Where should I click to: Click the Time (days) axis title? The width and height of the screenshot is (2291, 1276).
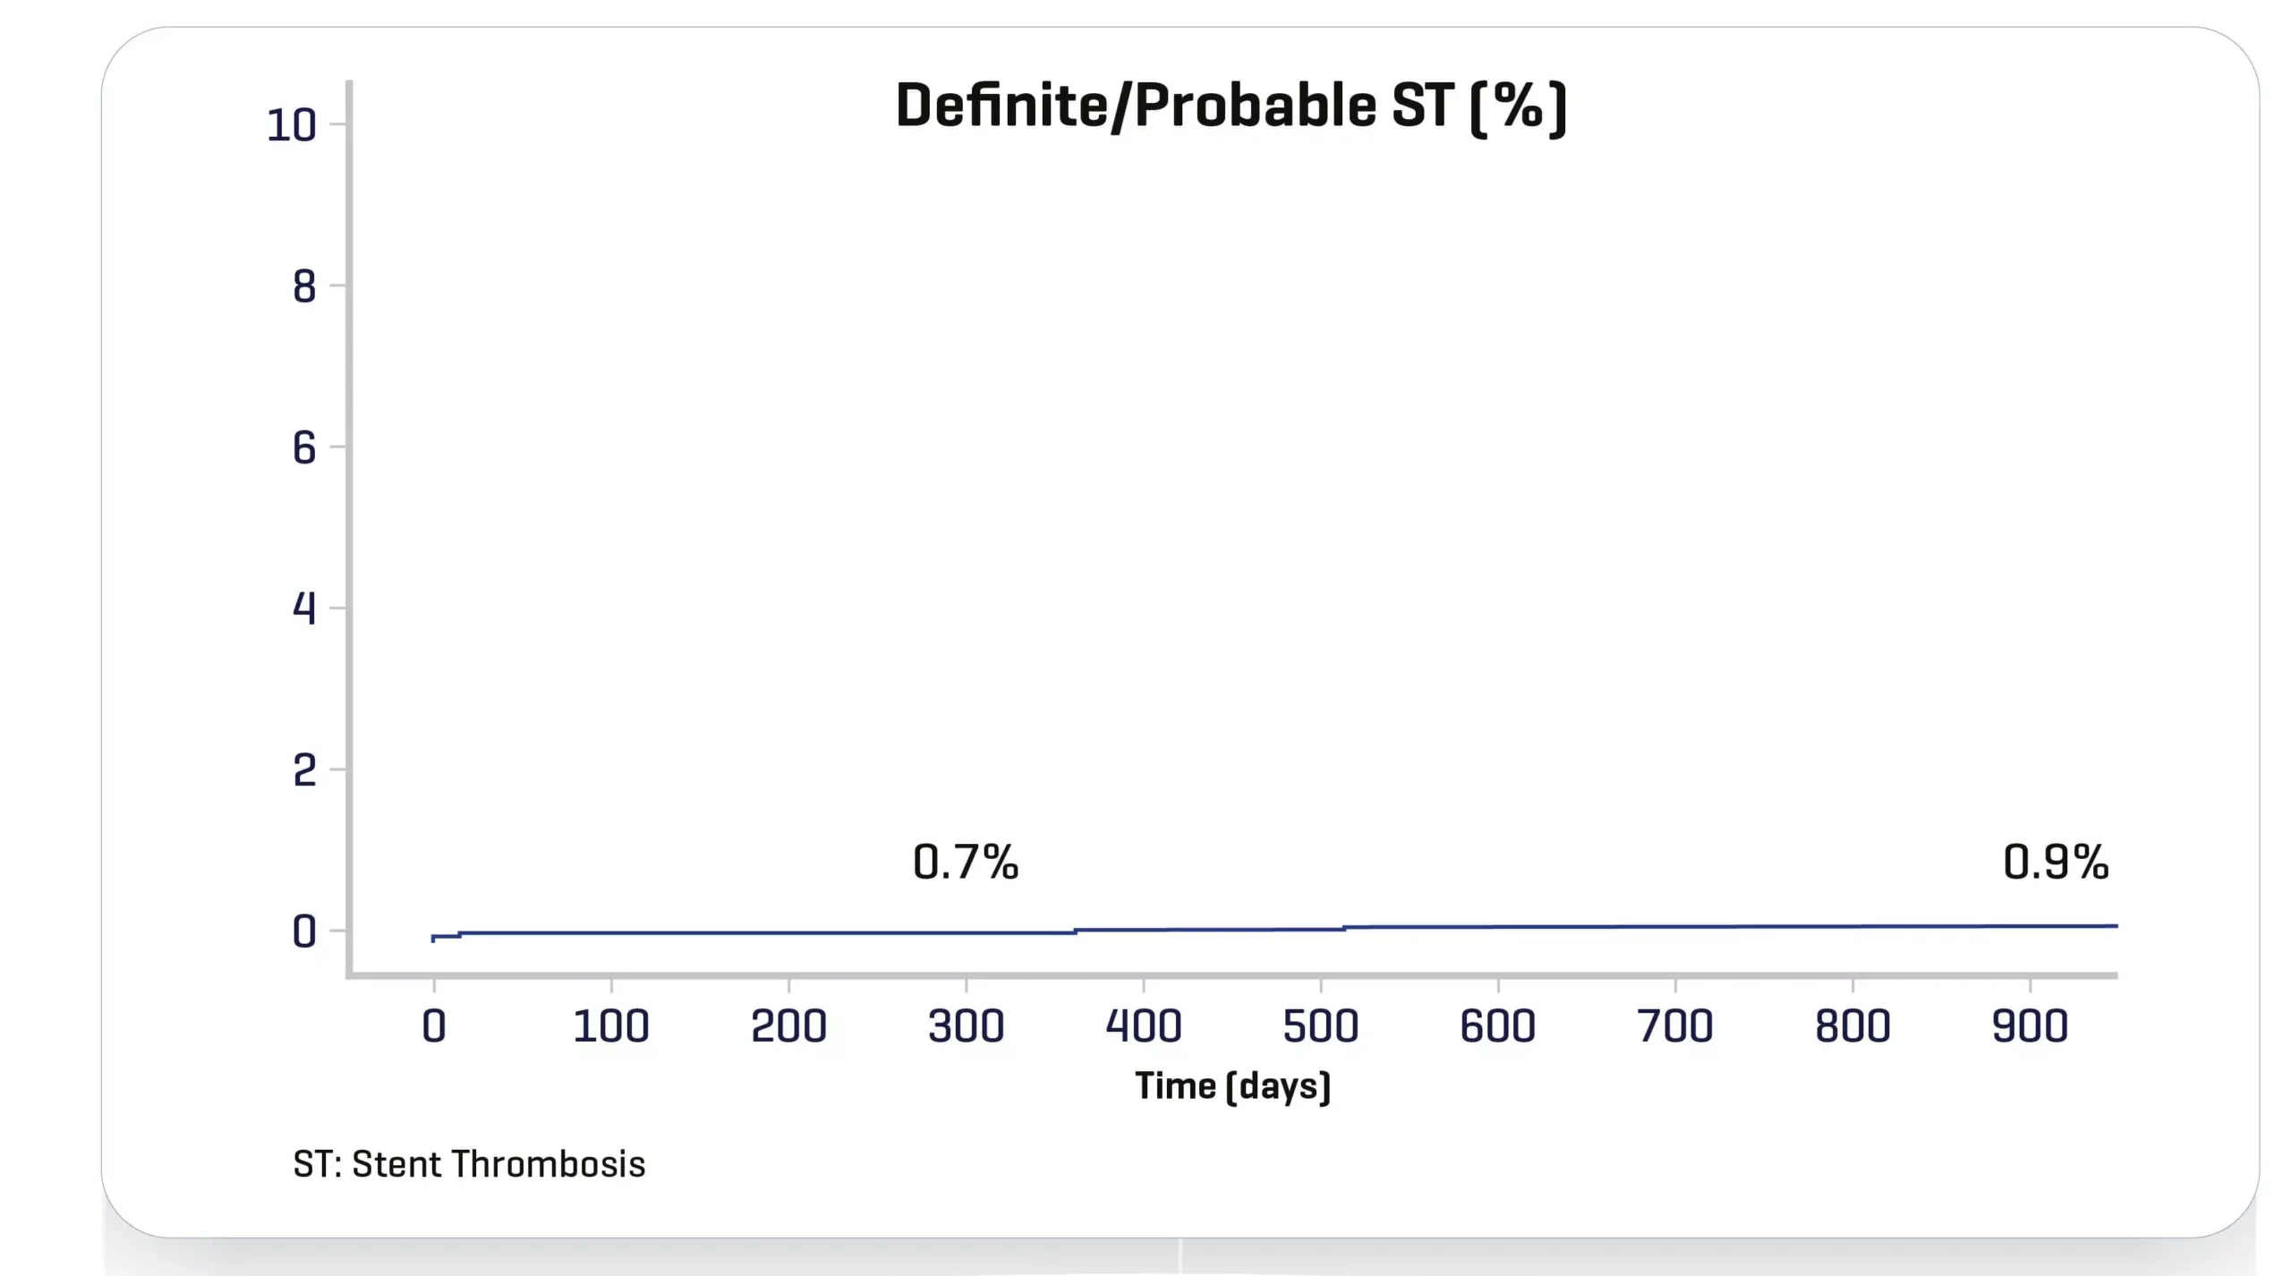click(1233, 1086)
